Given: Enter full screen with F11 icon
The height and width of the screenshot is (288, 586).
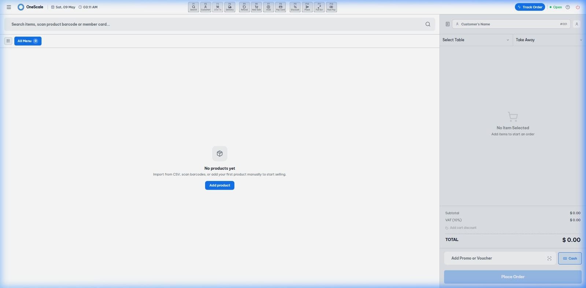Looking at the screenshot, I should click(319, 7).
